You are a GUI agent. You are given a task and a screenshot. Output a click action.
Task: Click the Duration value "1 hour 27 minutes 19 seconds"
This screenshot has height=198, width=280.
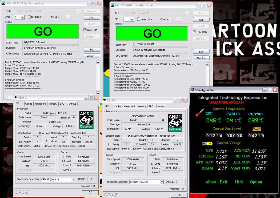tap(51, 48)
